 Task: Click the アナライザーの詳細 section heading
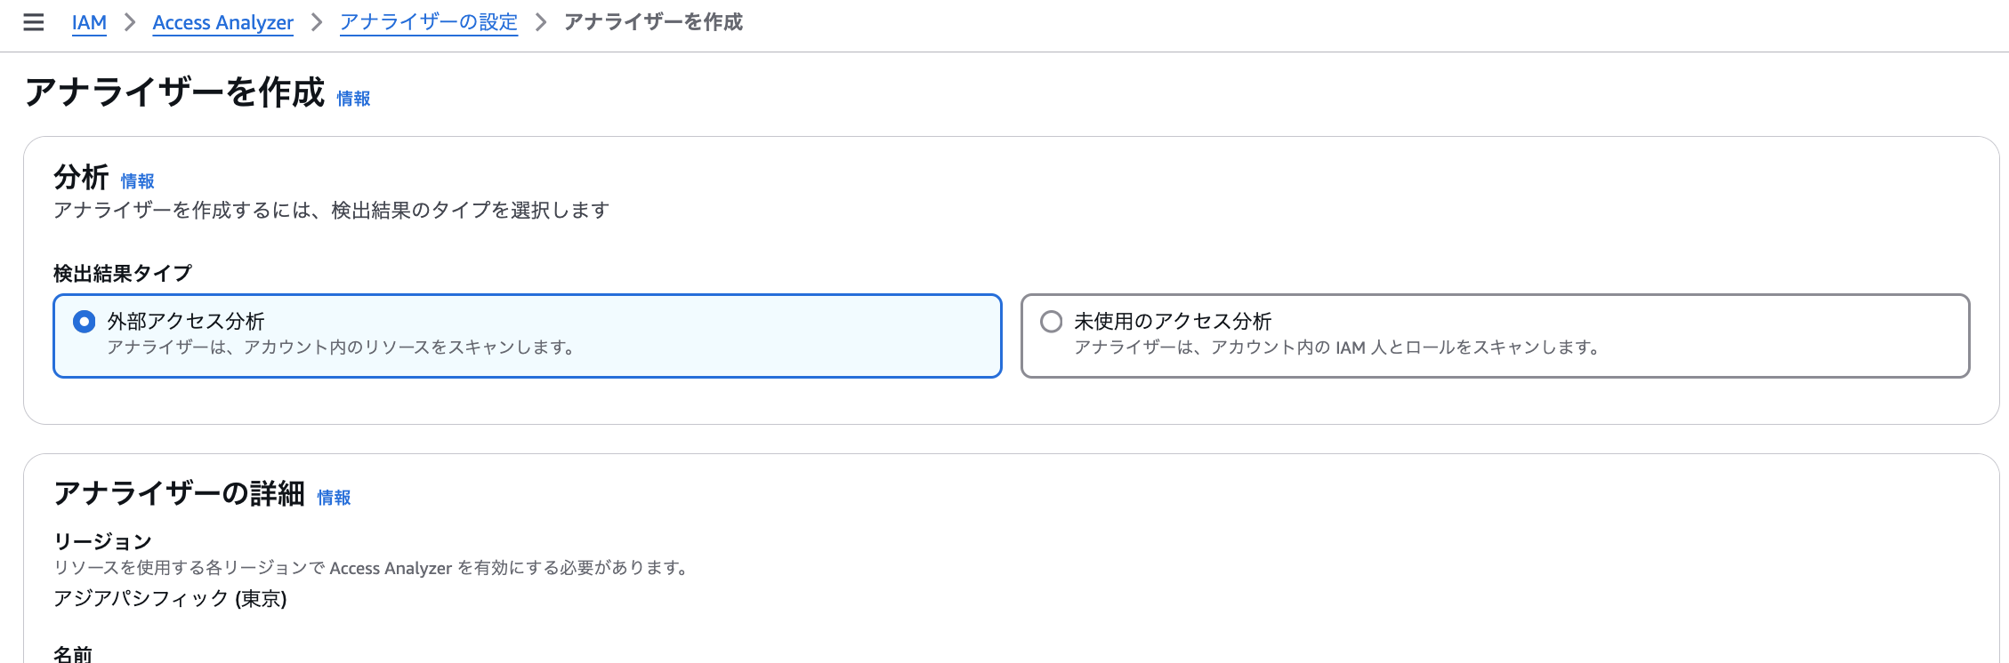click(179, 493)
